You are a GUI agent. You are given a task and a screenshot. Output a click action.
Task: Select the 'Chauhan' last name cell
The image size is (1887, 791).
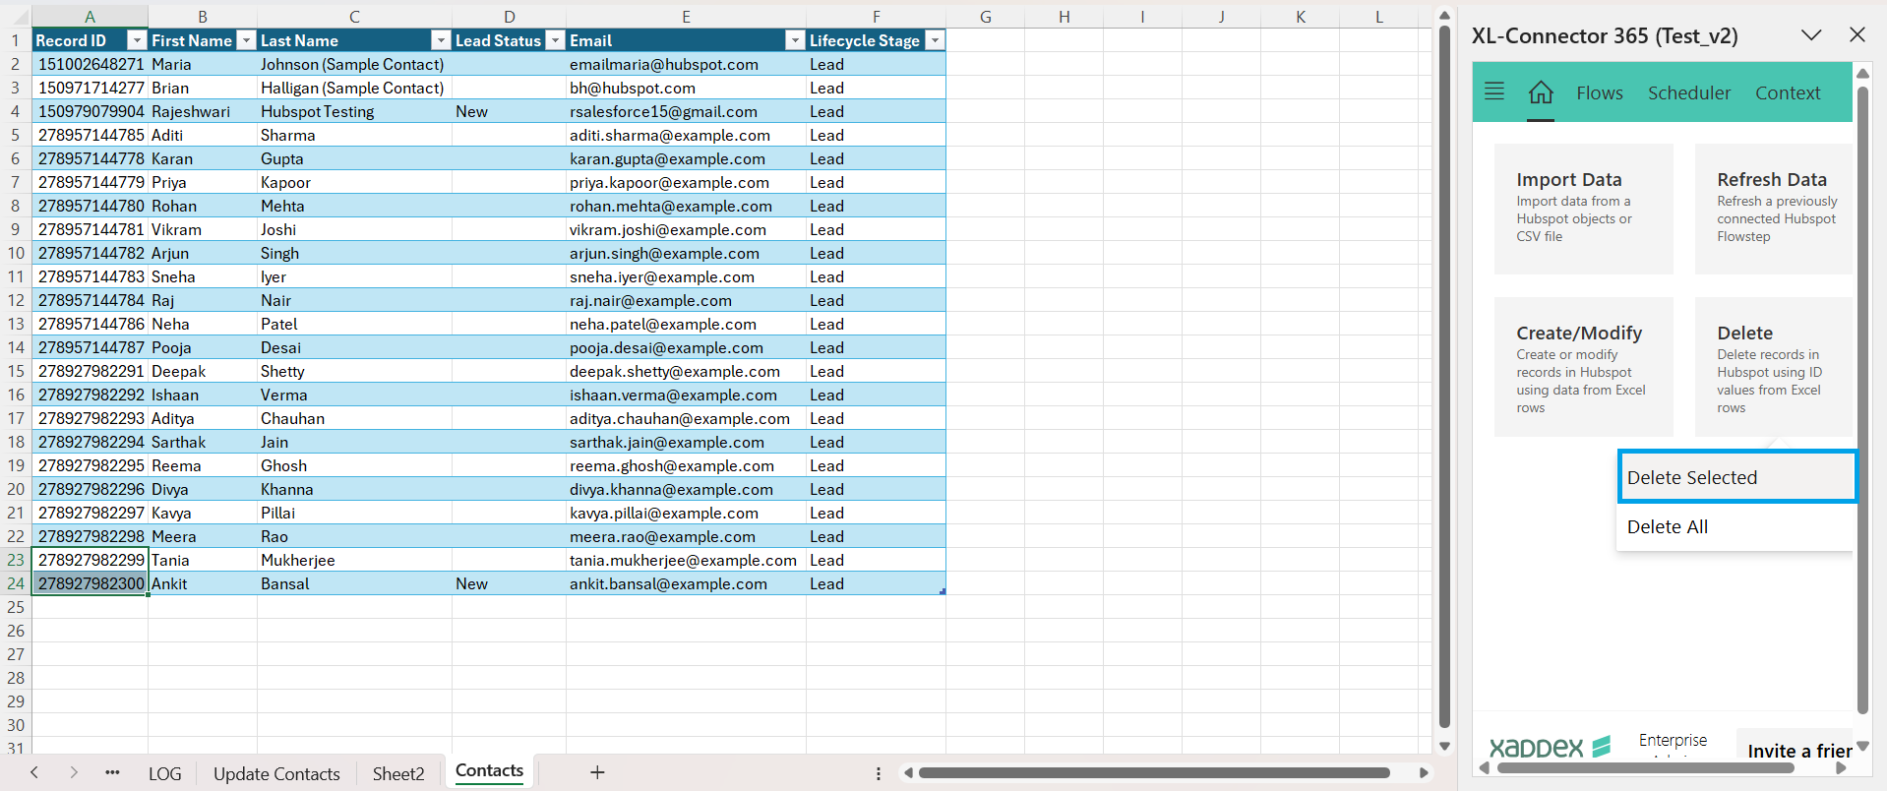pos(354,418)
